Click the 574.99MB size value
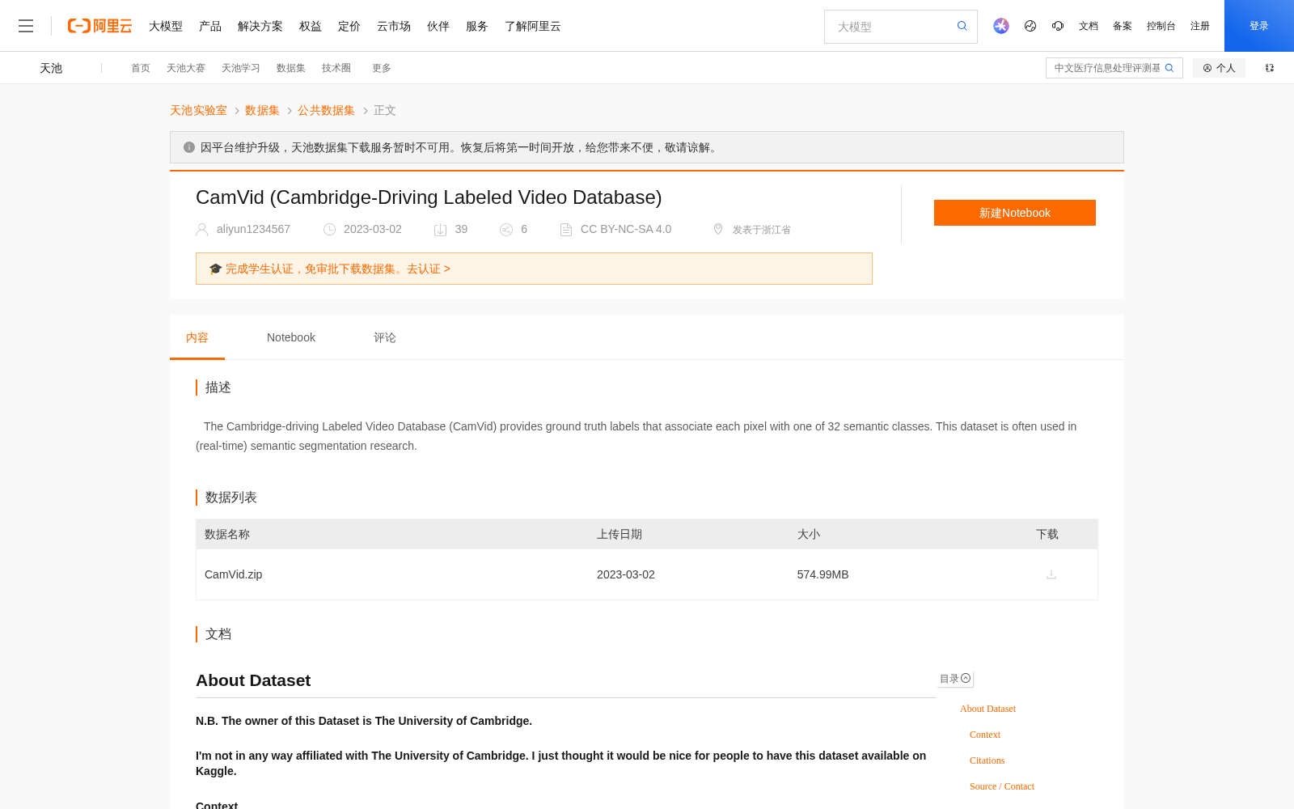This screenshot has height=809, width=1294. (x=822, y=574)
